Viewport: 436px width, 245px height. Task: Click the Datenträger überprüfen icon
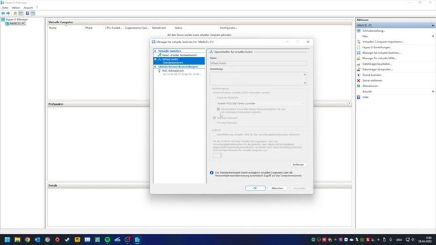359,69
